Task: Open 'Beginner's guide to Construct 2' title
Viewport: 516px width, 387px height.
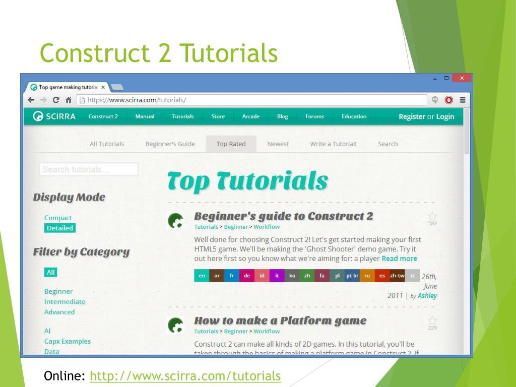Action: click(x=284, y=216)
